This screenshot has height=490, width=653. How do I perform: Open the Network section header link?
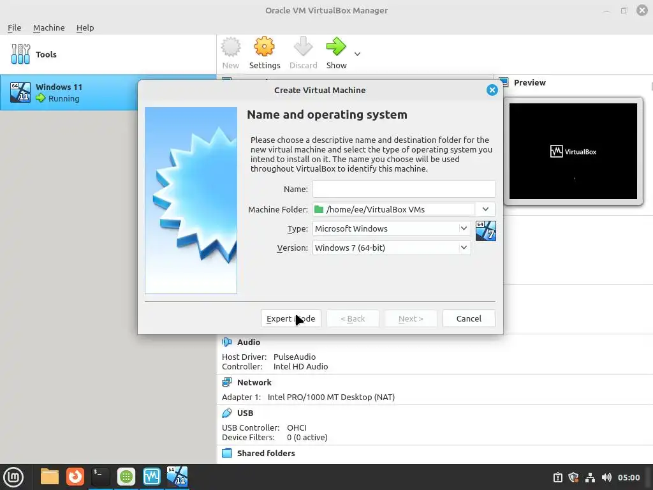[x=254, y=382]
